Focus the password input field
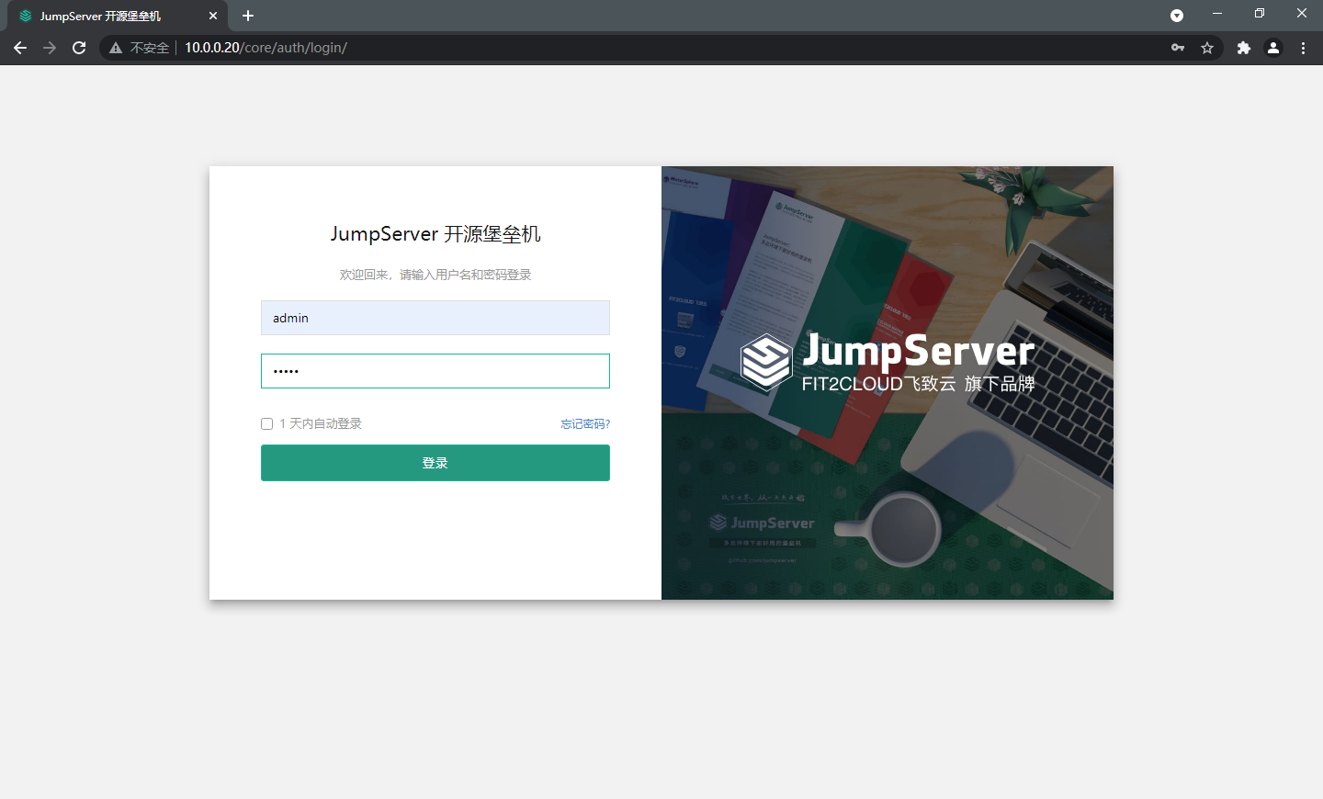Viewport: 1323px width, 799px height. (x=435, y=371)
